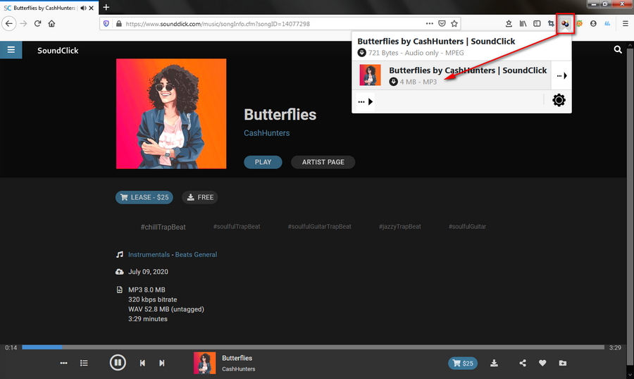
Task: Open a new browser tab
Action: pos(106,7)
